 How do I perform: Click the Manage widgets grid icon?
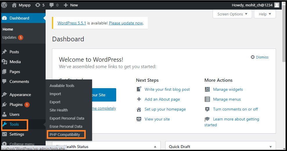pyautogui.click(x=207, y=89)
